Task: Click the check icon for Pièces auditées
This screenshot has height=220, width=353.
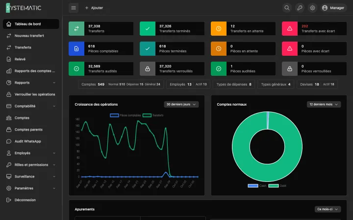Action: (219, 69)
